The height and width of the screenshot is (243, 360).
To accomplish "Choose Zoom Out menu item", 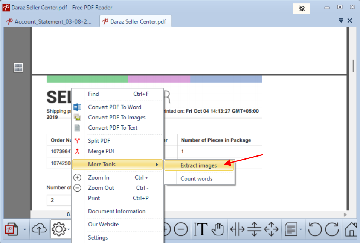I will [x=117, y=188].
